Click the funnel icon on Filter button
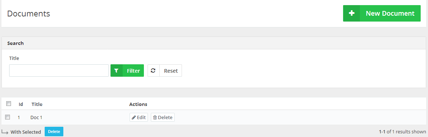Screen dimensions: 428x137 116,71
